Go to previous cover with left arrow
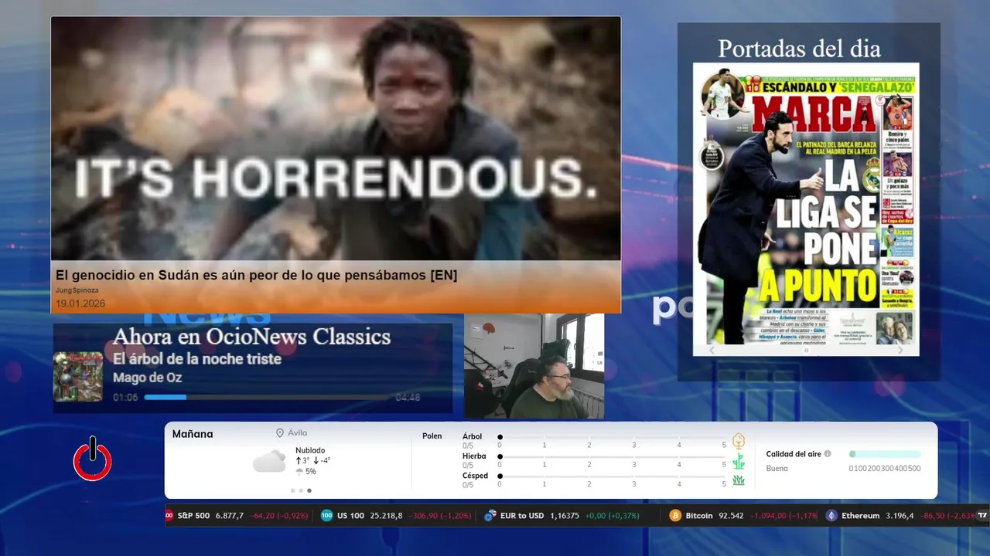The width and height of the screenshot is (990, 556). pyautogui.click(x=712, y=350)
